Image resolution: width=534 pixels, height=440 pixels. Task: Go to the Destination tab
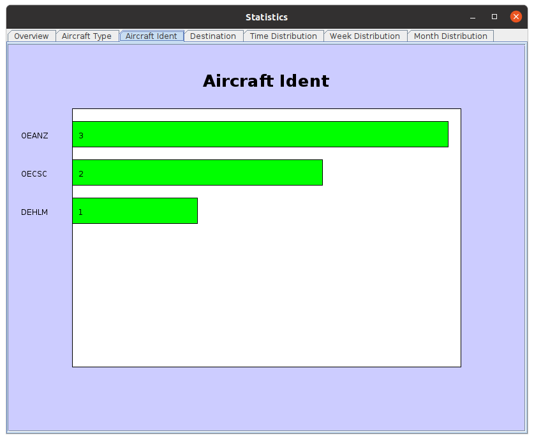tap(213, 36)
